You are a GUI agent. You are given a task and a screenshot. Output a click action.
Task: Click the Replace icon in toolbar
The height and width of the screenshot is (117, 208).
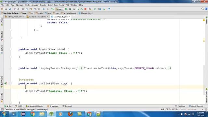(39, 9)
